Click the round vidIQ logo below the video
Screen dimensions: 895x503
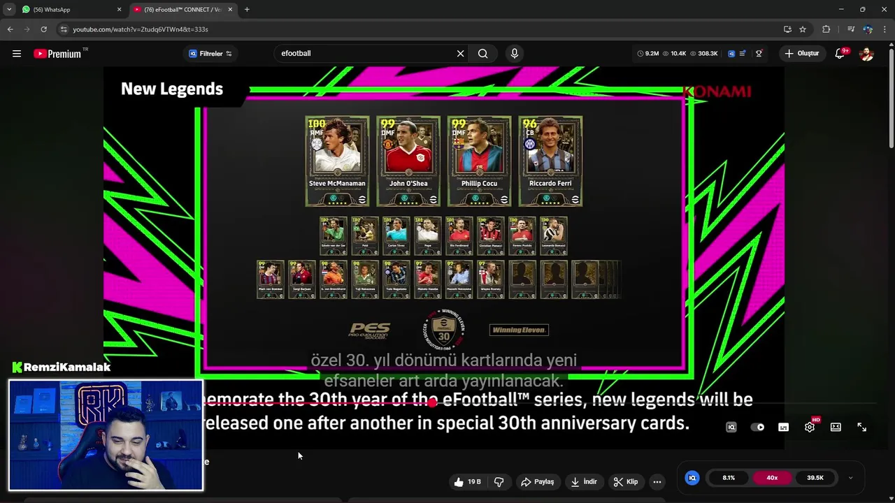click(692, 478)
